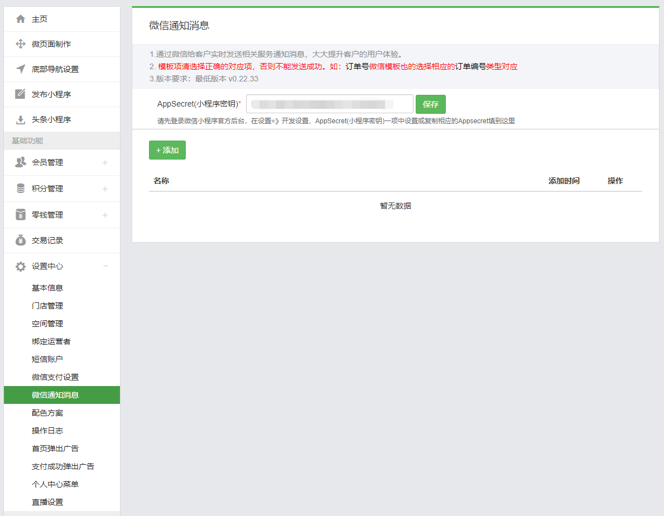Screen dimensions: 664x516
Task: Open 交易记录 in the sidebar
Action: 62,240
